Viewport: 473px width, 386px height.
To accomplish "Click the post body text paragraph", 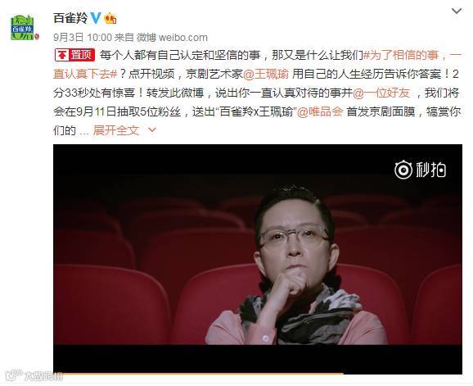I will 257,93.
